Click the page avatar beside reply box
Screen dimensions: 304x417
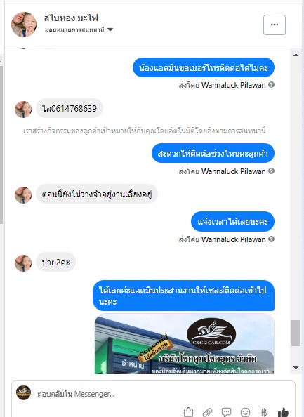click(23, 393)
